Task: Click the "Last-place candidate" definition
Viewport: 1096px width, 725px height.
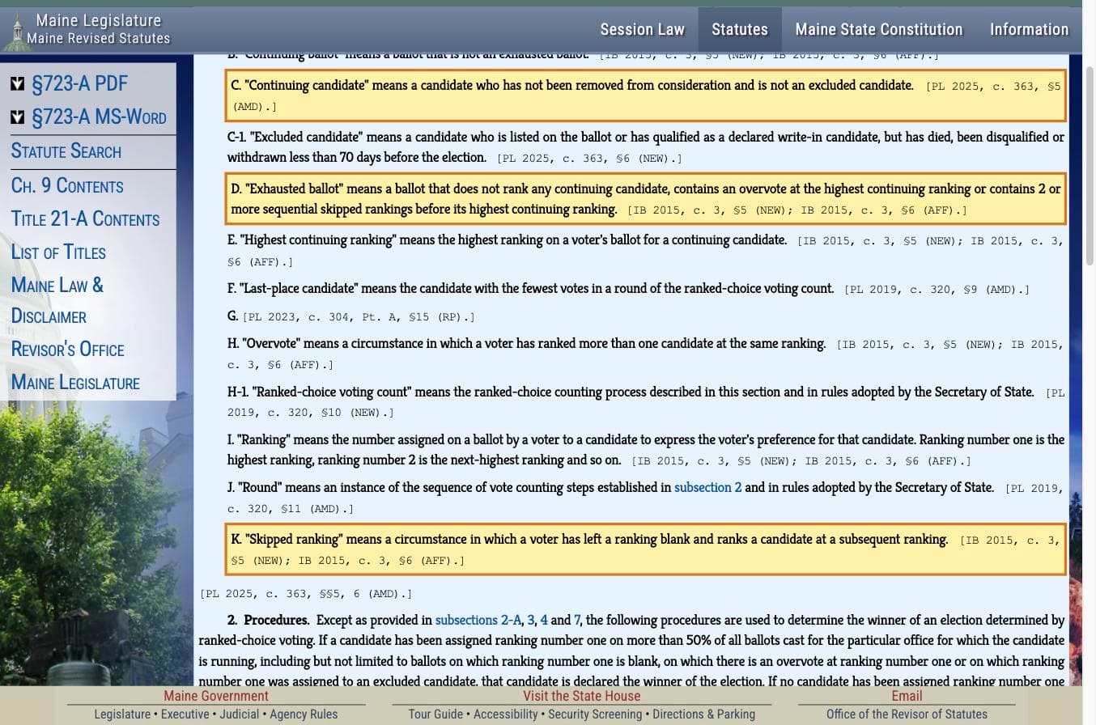Action: coord(628,289)
